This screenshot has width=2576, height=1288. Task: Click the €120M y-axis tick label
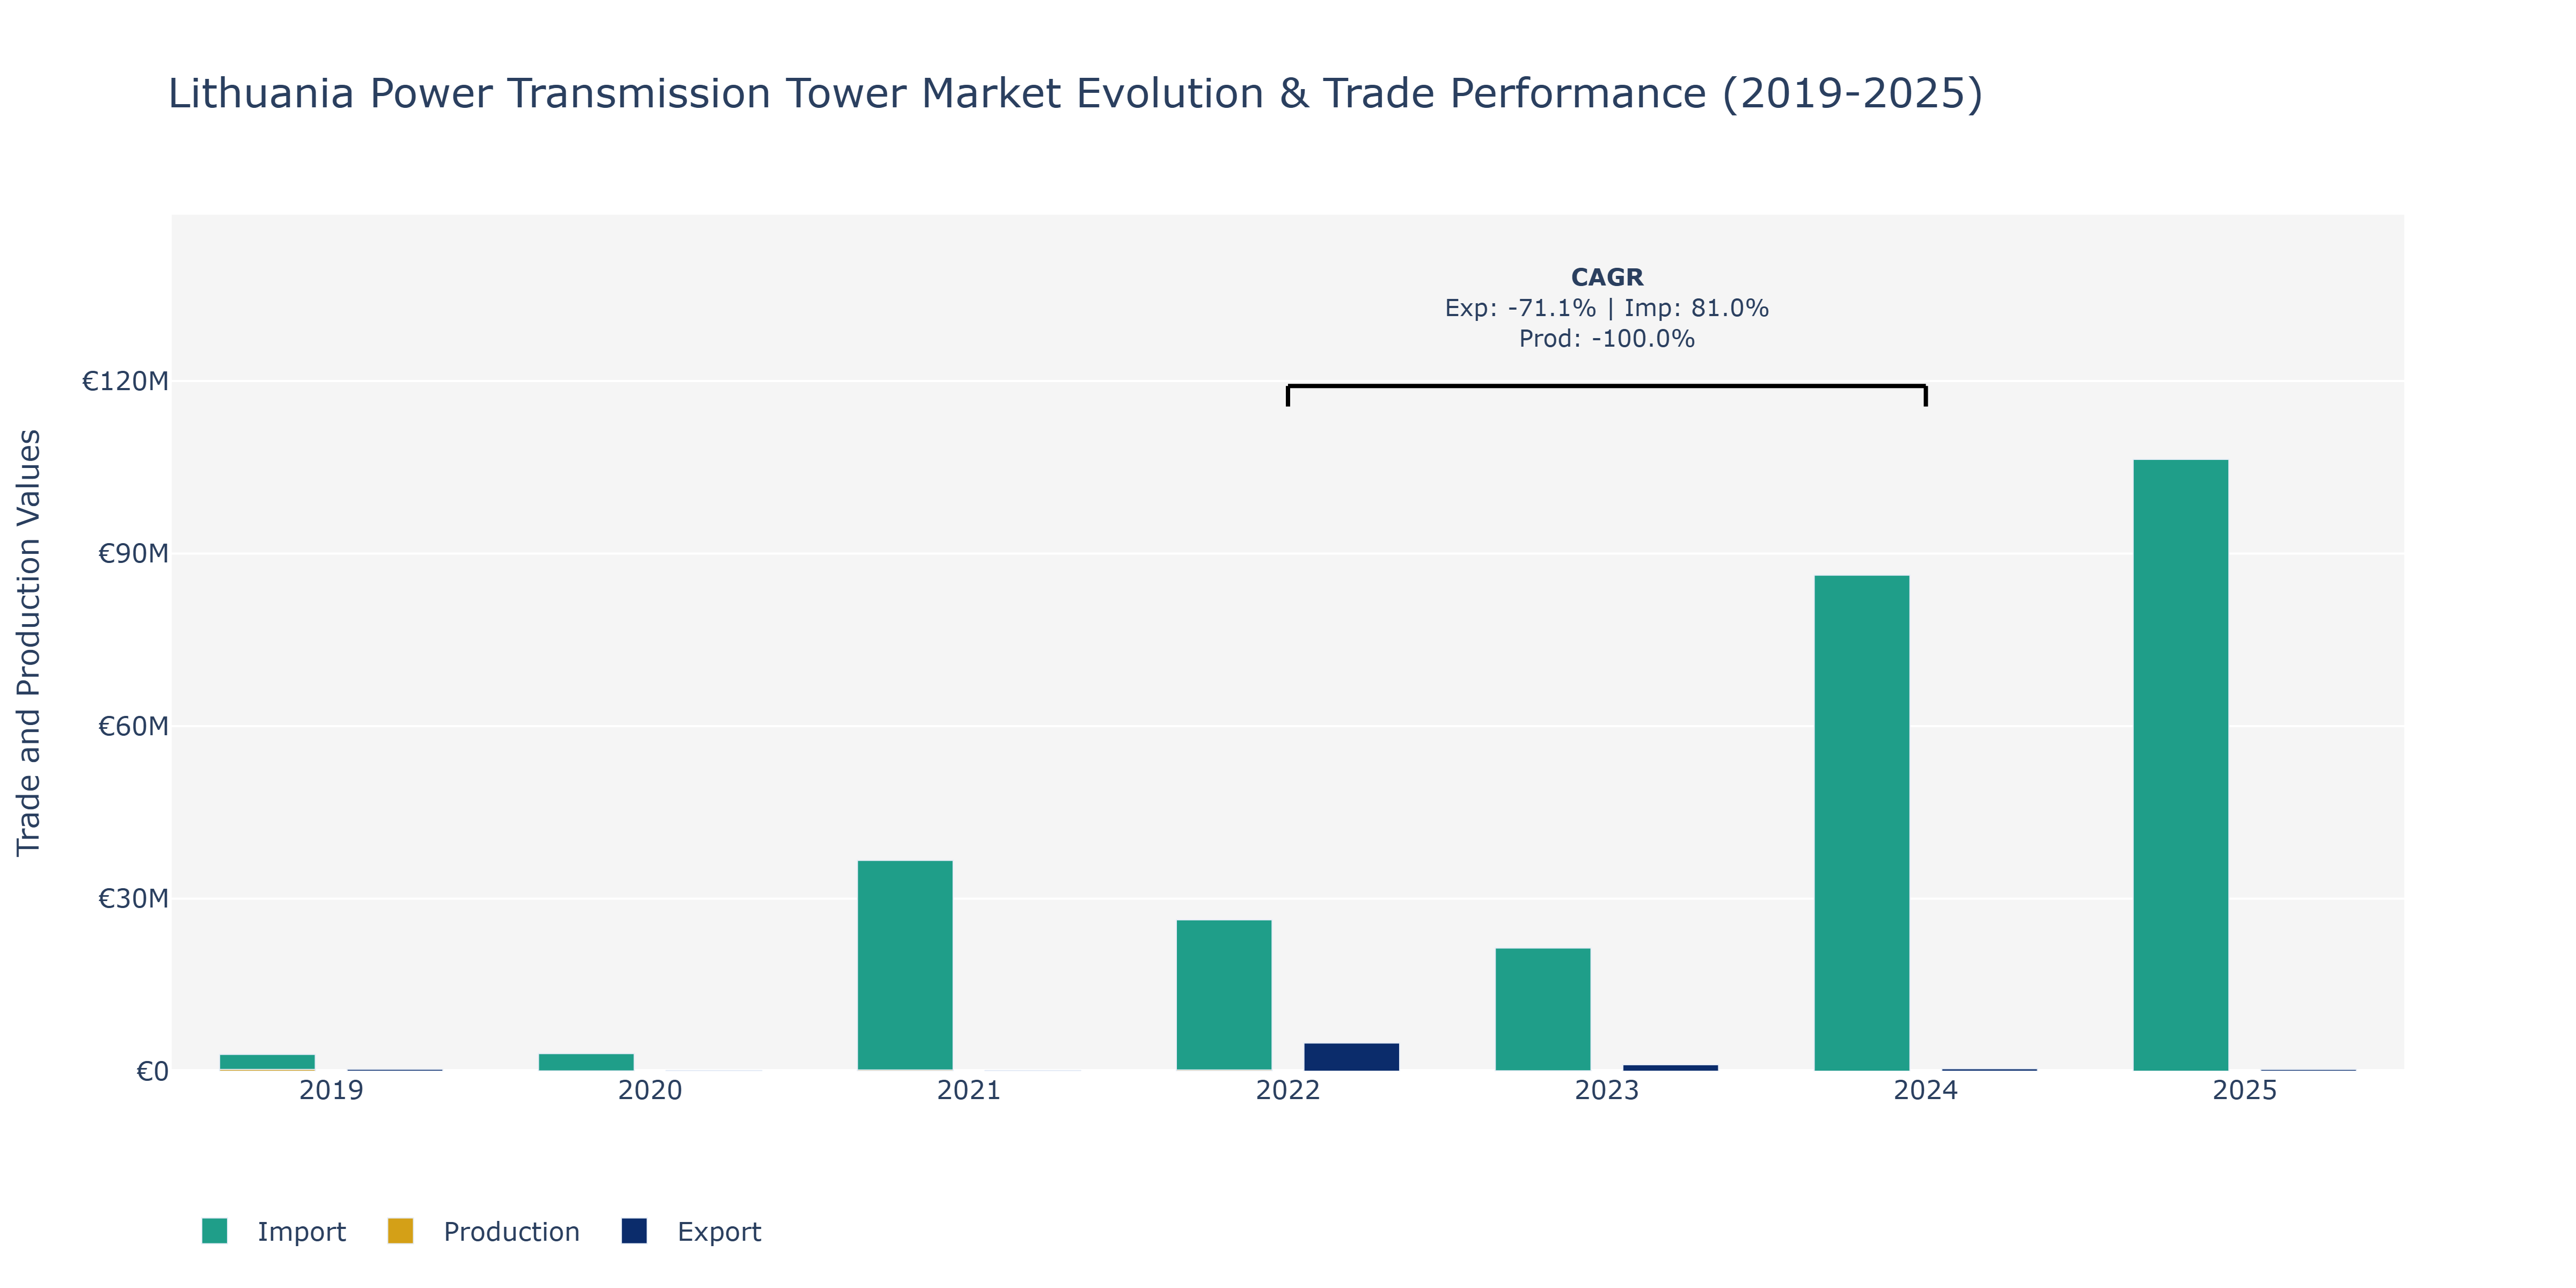(x=125, y=381)
